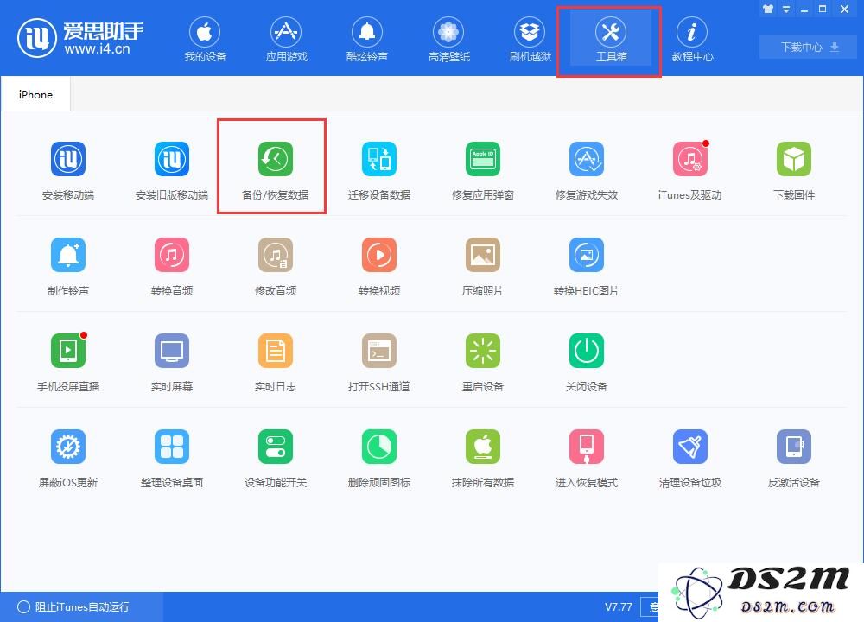Open 修复游戏失效 tool
864x622 pixels.
point(587,171)
